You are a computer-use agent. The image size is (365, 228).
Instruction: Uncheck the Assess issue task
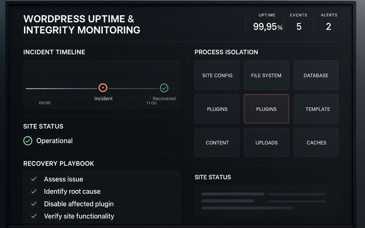(x=34, y=179)
